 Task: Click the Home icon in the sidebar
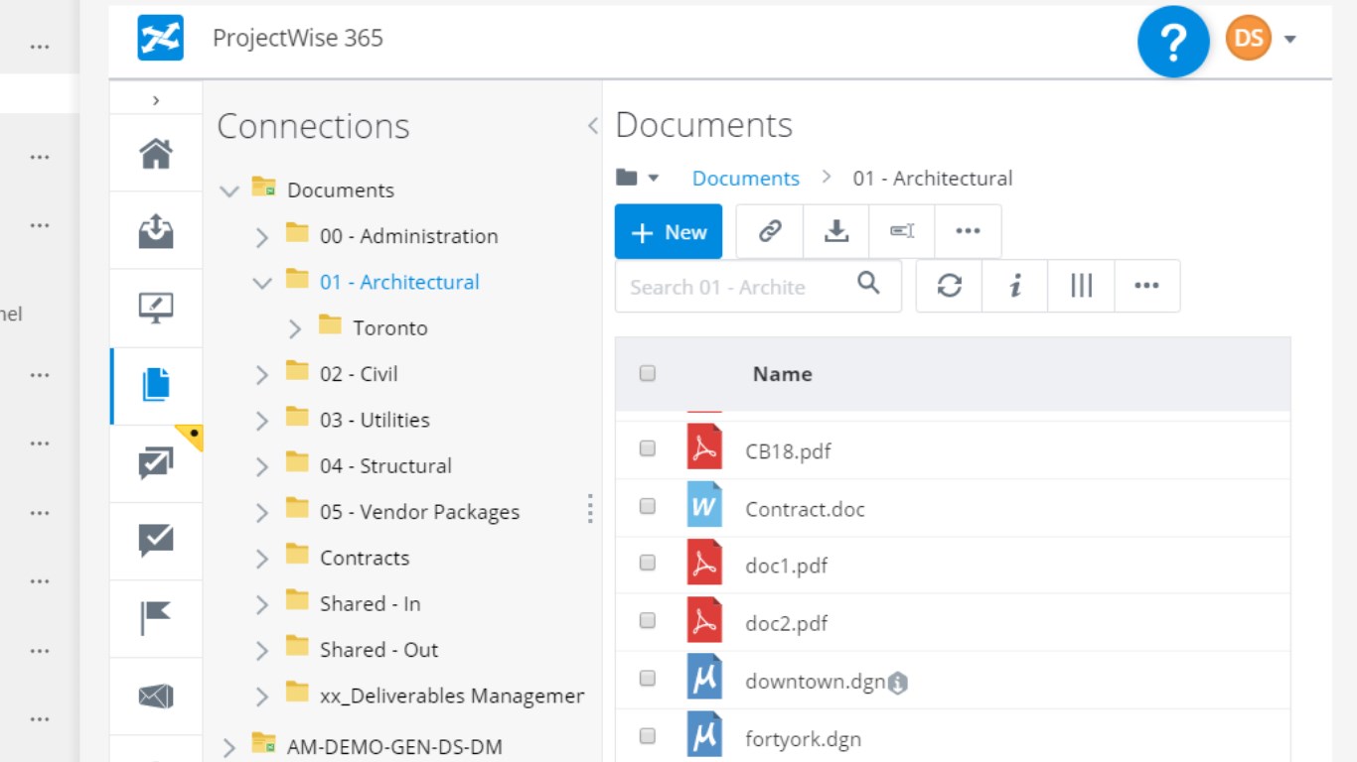[156, 154]
